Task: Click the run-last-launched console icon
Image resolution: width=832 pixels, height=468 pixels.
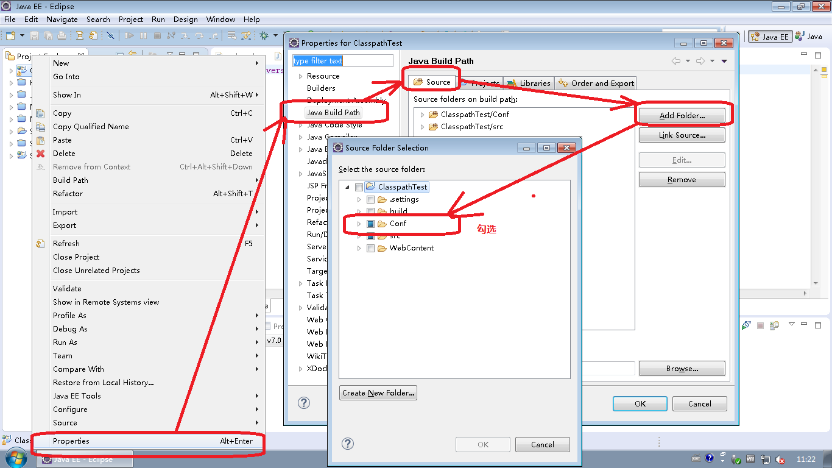Action: [x=746, y=326]
